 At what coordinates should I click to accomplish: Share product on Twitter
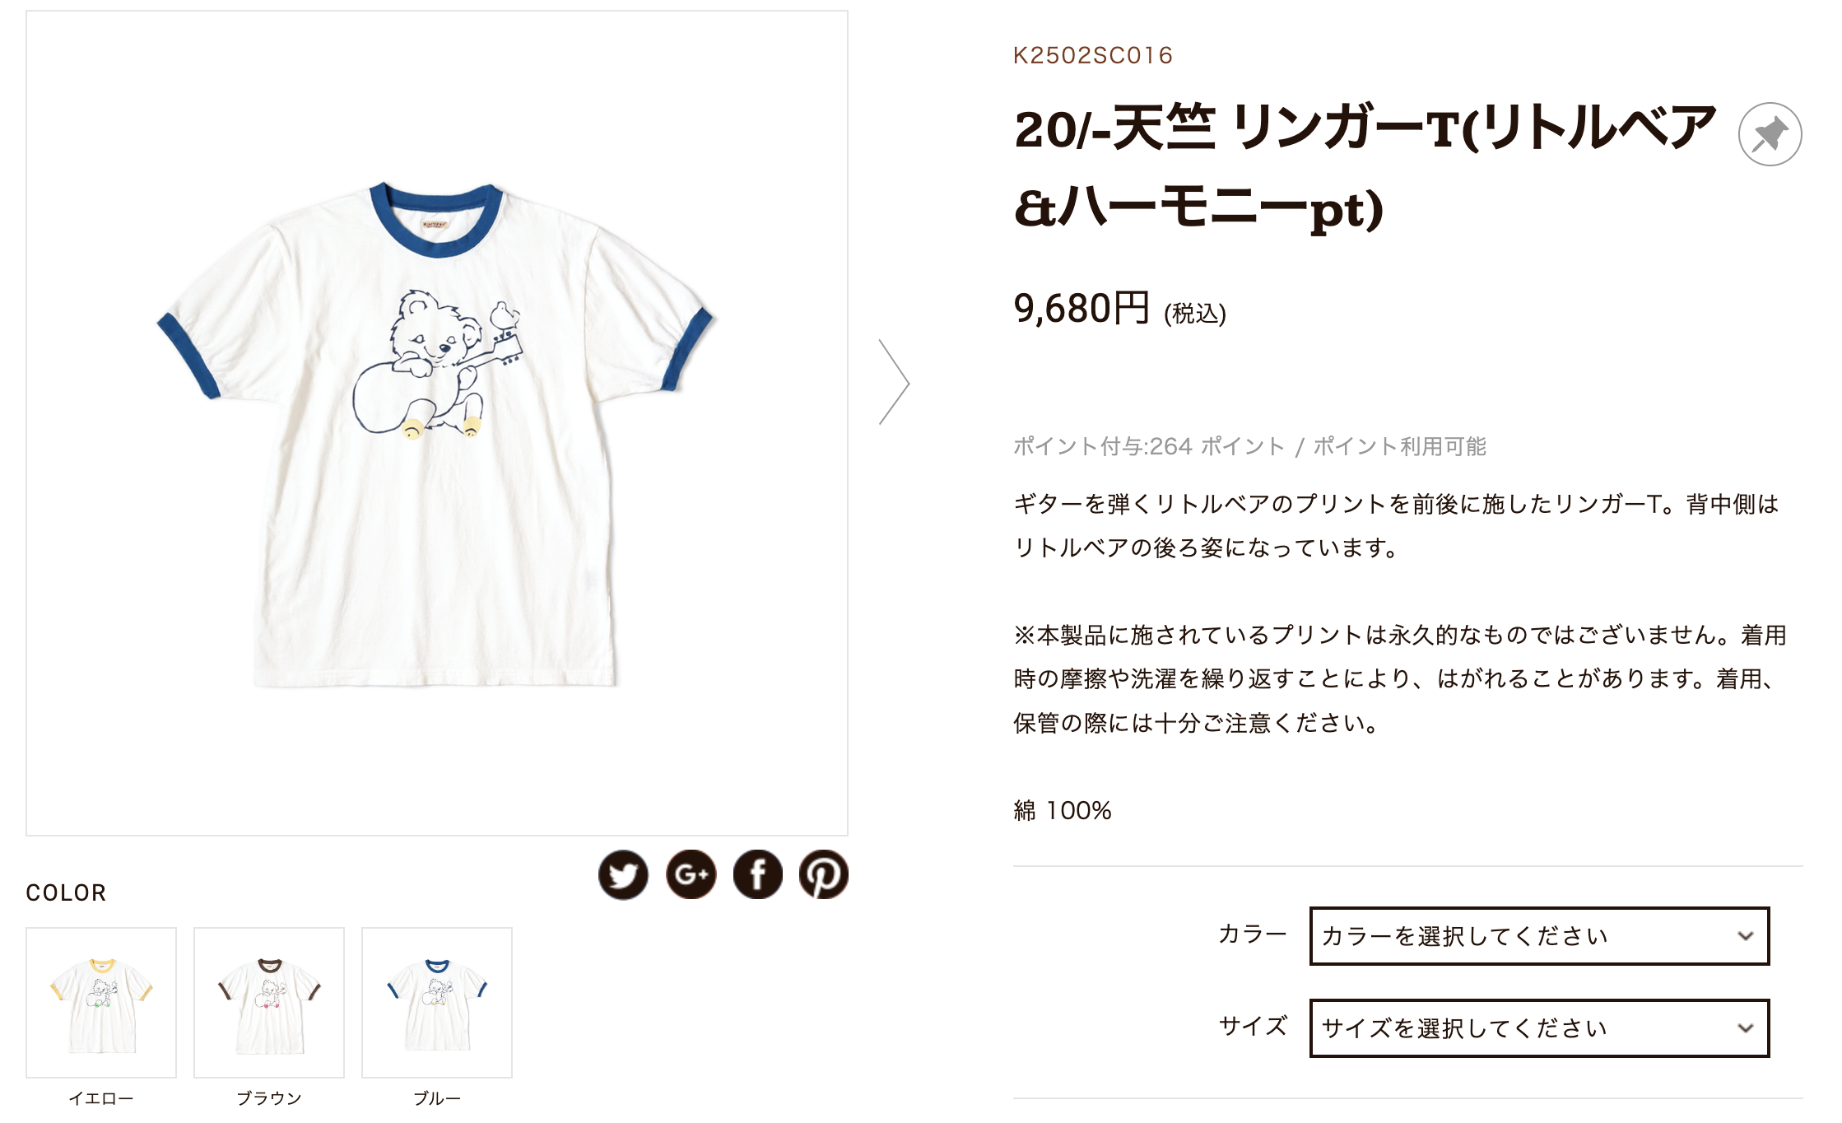[x=623, y=874]
